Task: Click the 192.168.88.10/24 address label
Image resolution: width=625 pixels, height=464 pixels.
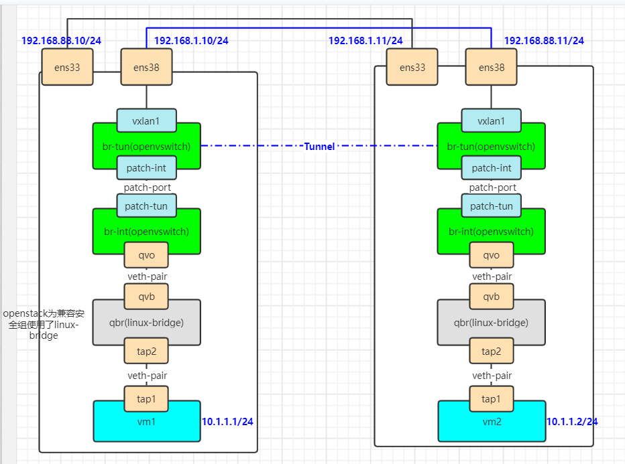Action: click(x=60, y=40)
